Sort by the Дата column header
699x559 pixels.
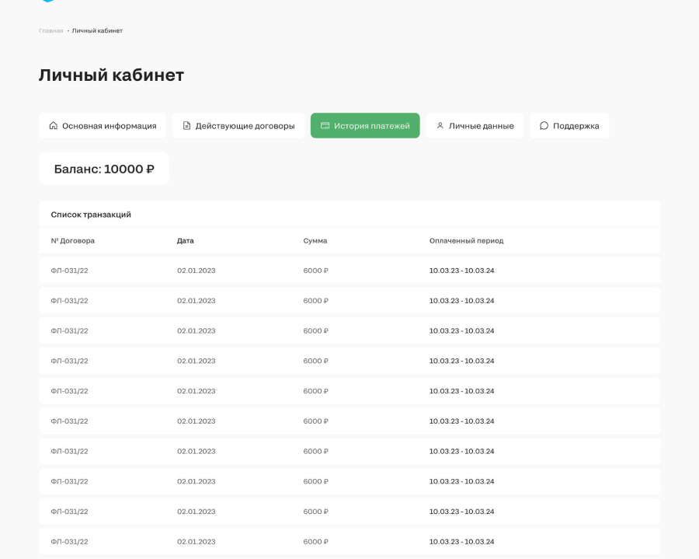coord(186,240)
